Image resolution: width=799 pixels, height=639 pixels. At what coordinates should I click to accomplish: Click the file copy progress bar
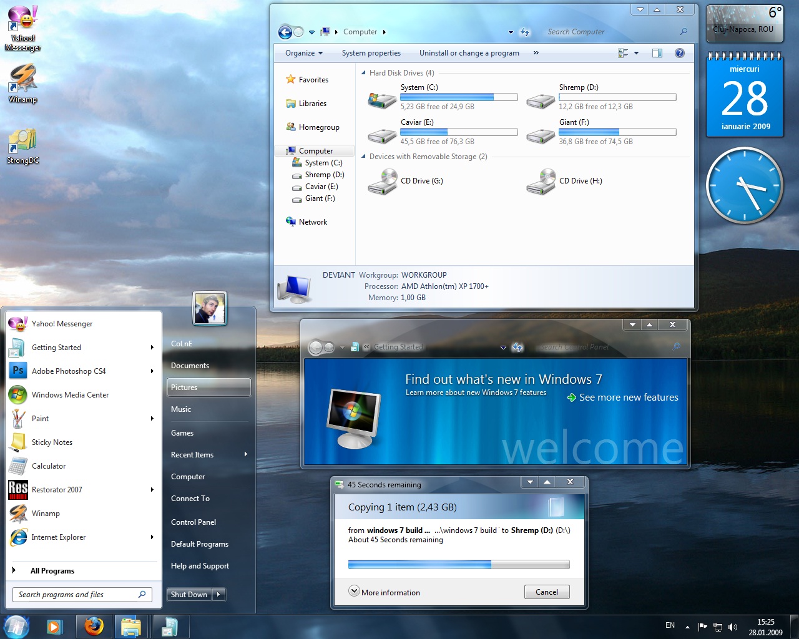pyautogui.click(x=458, y=565)
